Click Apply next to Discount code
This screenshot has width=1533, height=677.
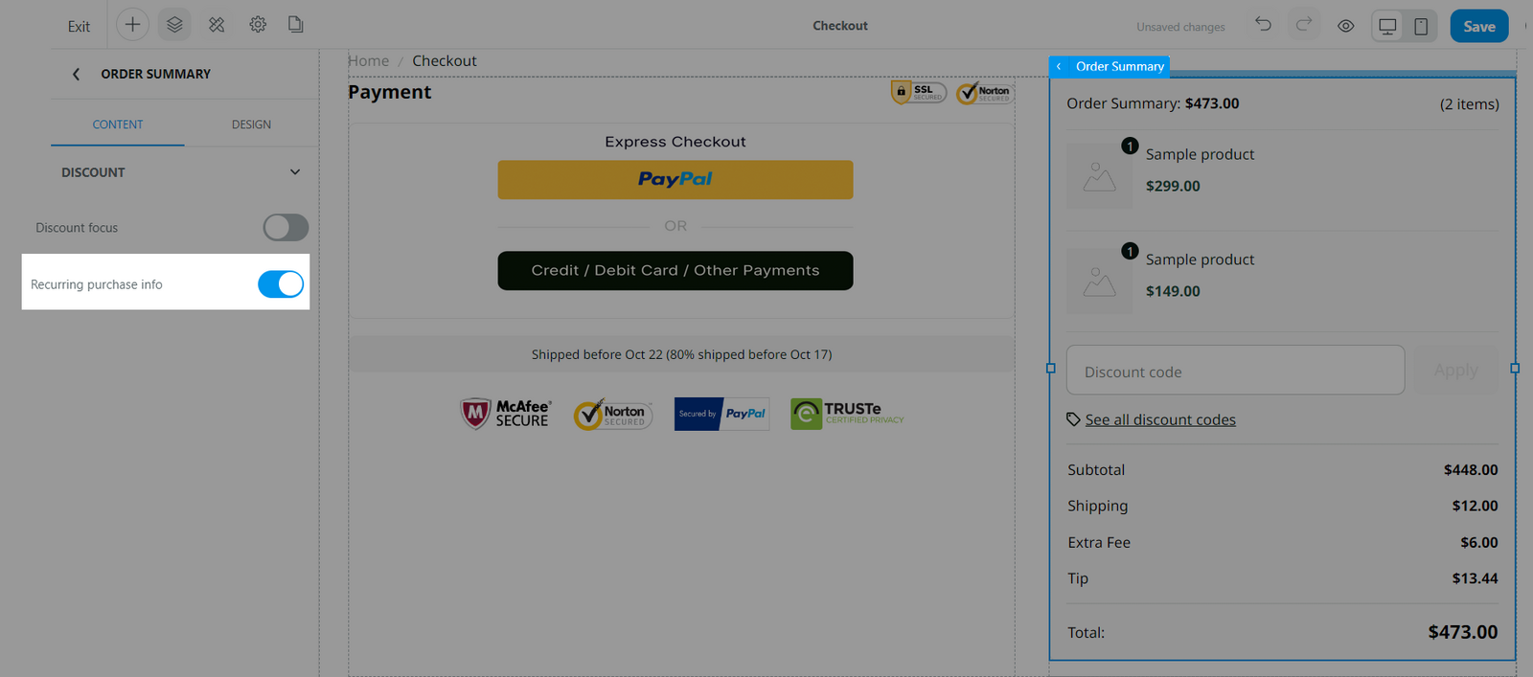[1456, 370]
